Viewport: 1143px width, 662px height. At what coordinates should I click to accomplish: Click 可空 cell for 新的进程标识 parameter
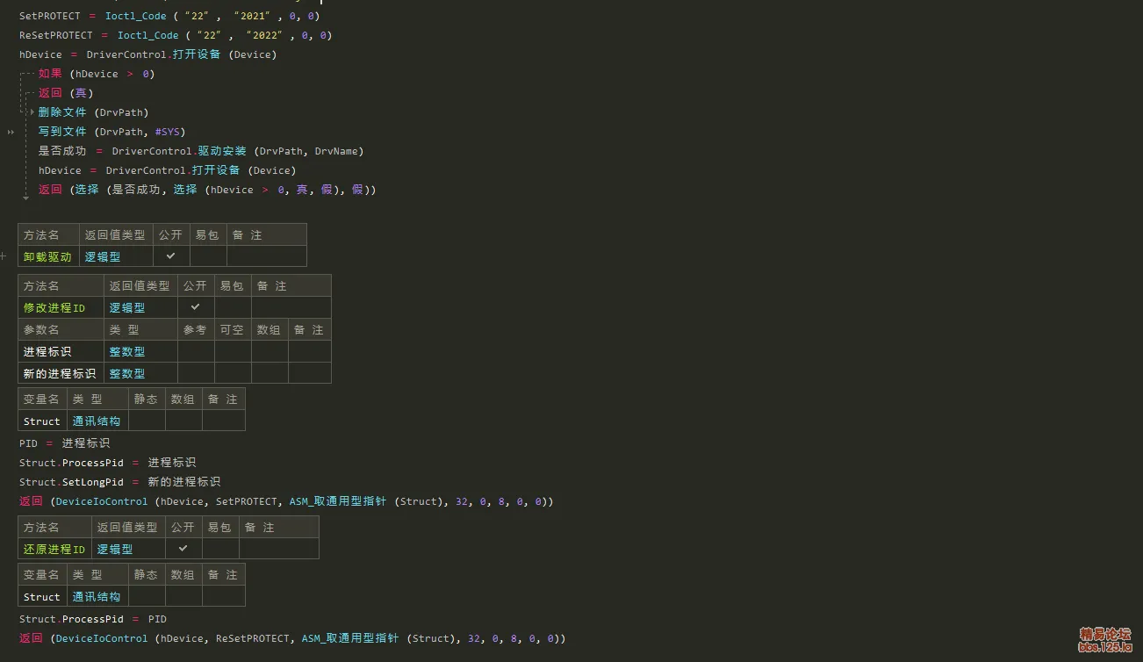[233, 373]
